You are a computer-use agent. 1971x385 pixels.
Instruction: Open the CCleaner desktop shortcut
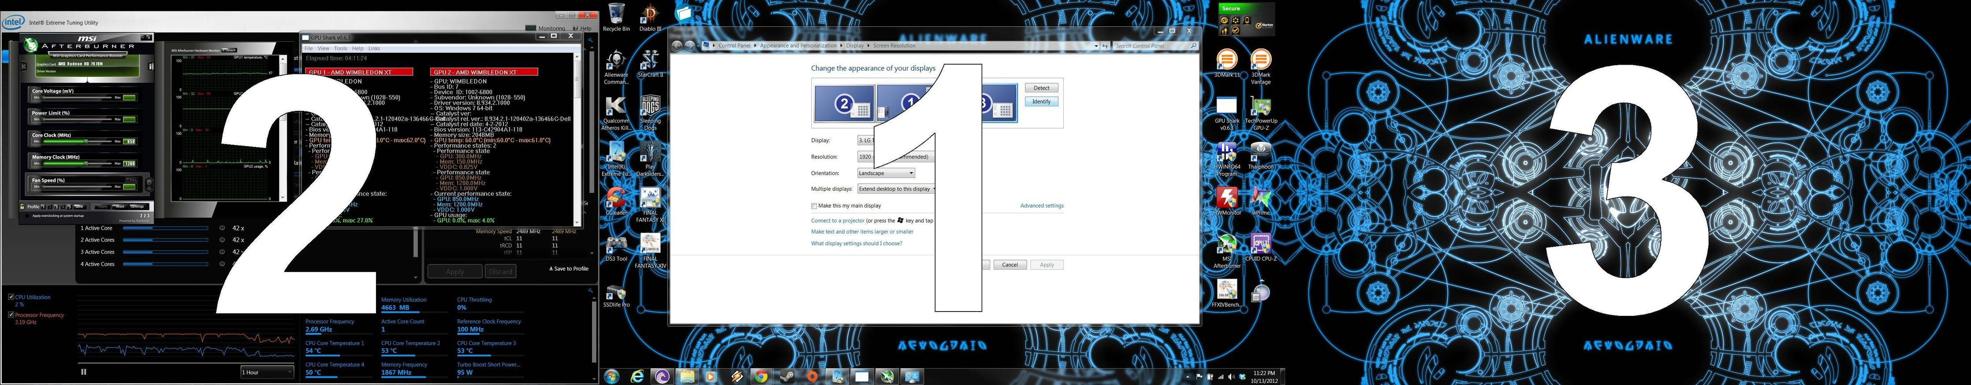point(616,201)
